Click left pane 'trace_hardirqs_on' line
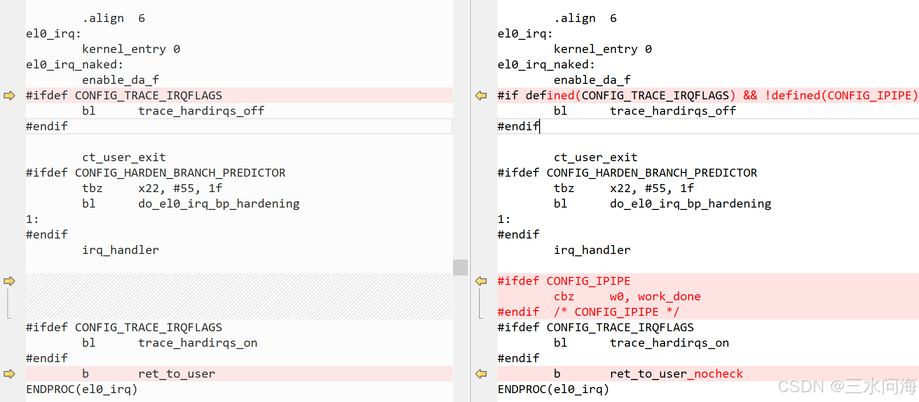 point(170,343)
